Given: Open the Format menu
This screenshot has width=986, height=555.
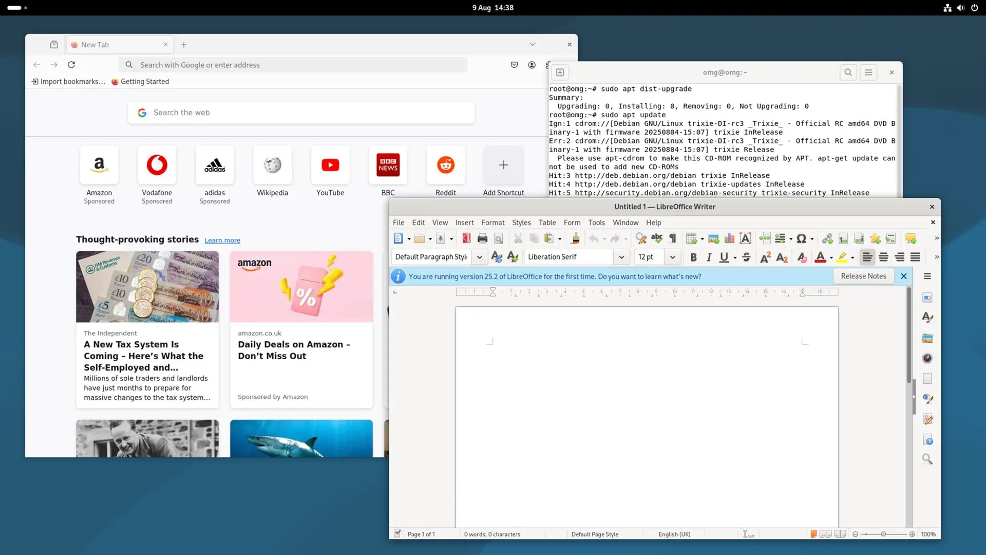Looking at the screenshot, I should [x=492, y=223].
